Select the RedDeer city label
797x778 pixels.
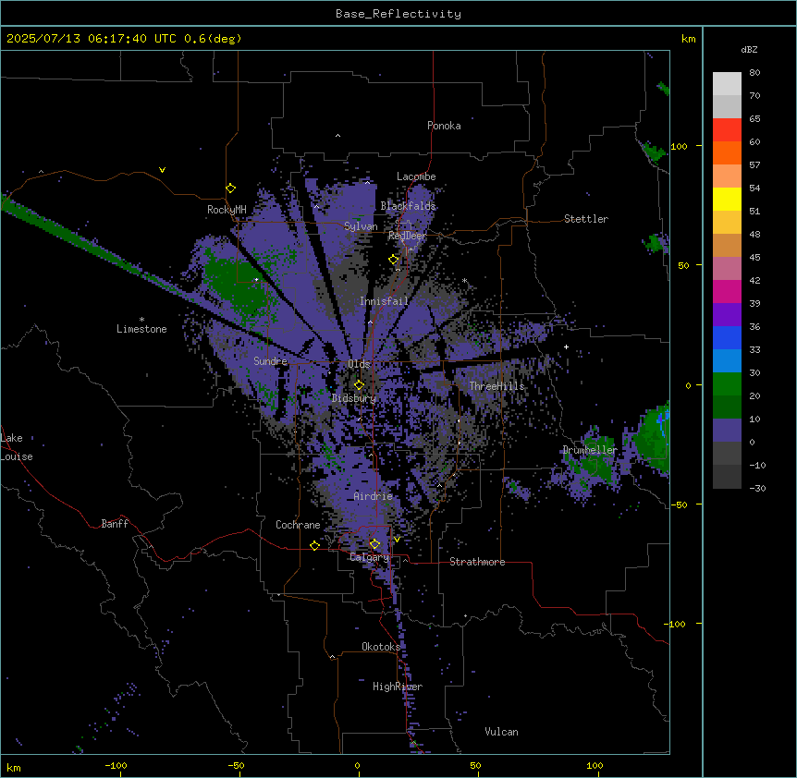coord(408,236)
